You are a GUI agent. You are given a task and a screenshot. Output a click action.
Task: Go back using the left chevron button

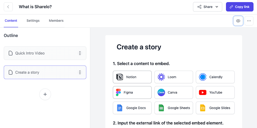tap(8, 7)
